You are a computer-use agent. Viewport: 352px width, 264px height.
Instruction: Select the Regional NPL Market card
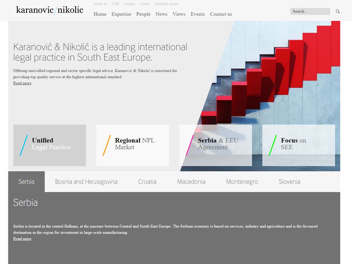(x=133, y=145)
